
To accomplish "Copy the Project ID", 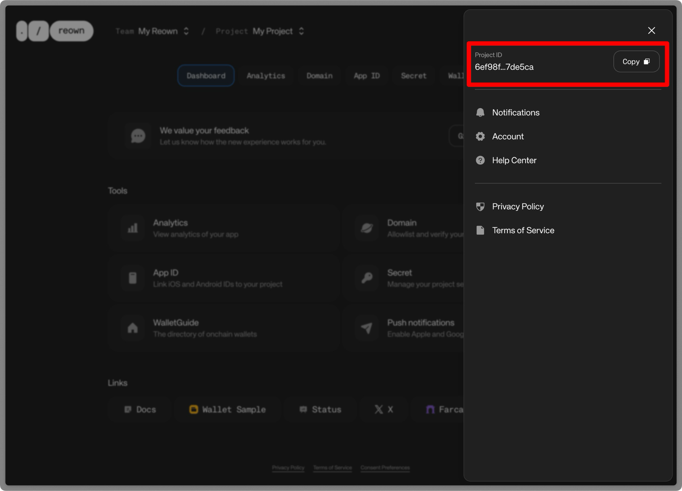I will tap(636, 61).
